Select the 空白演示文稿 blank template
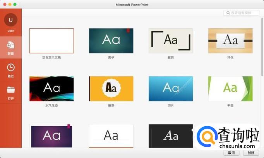The width and height of the screenshot is (264, 158). [51, 41]
